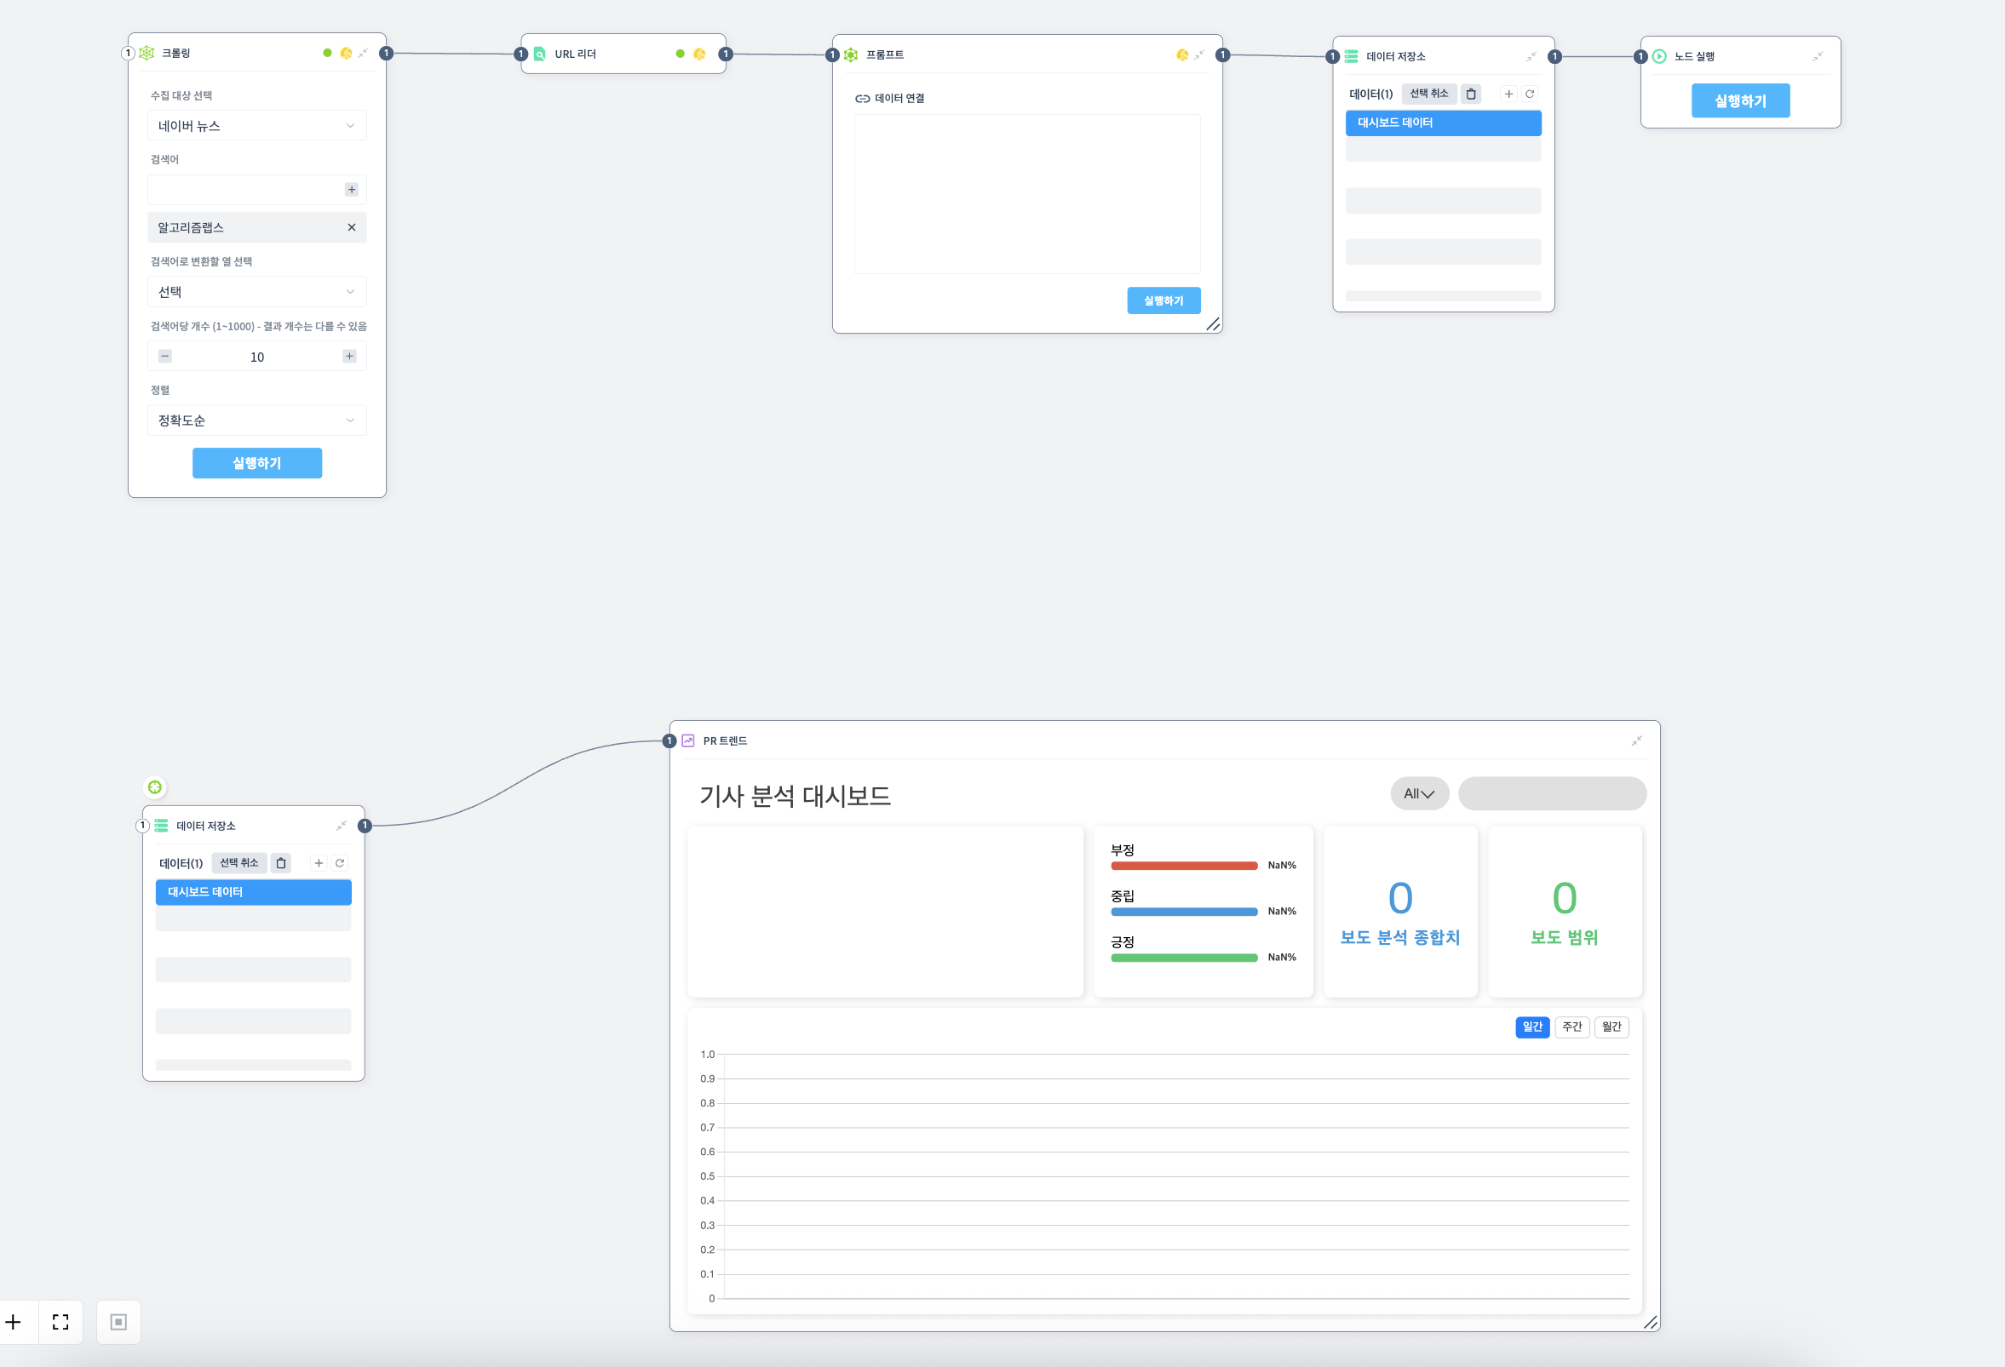
Task: Click green add-node circle above bottom 데이터 저장소
Action: [154, 787]
